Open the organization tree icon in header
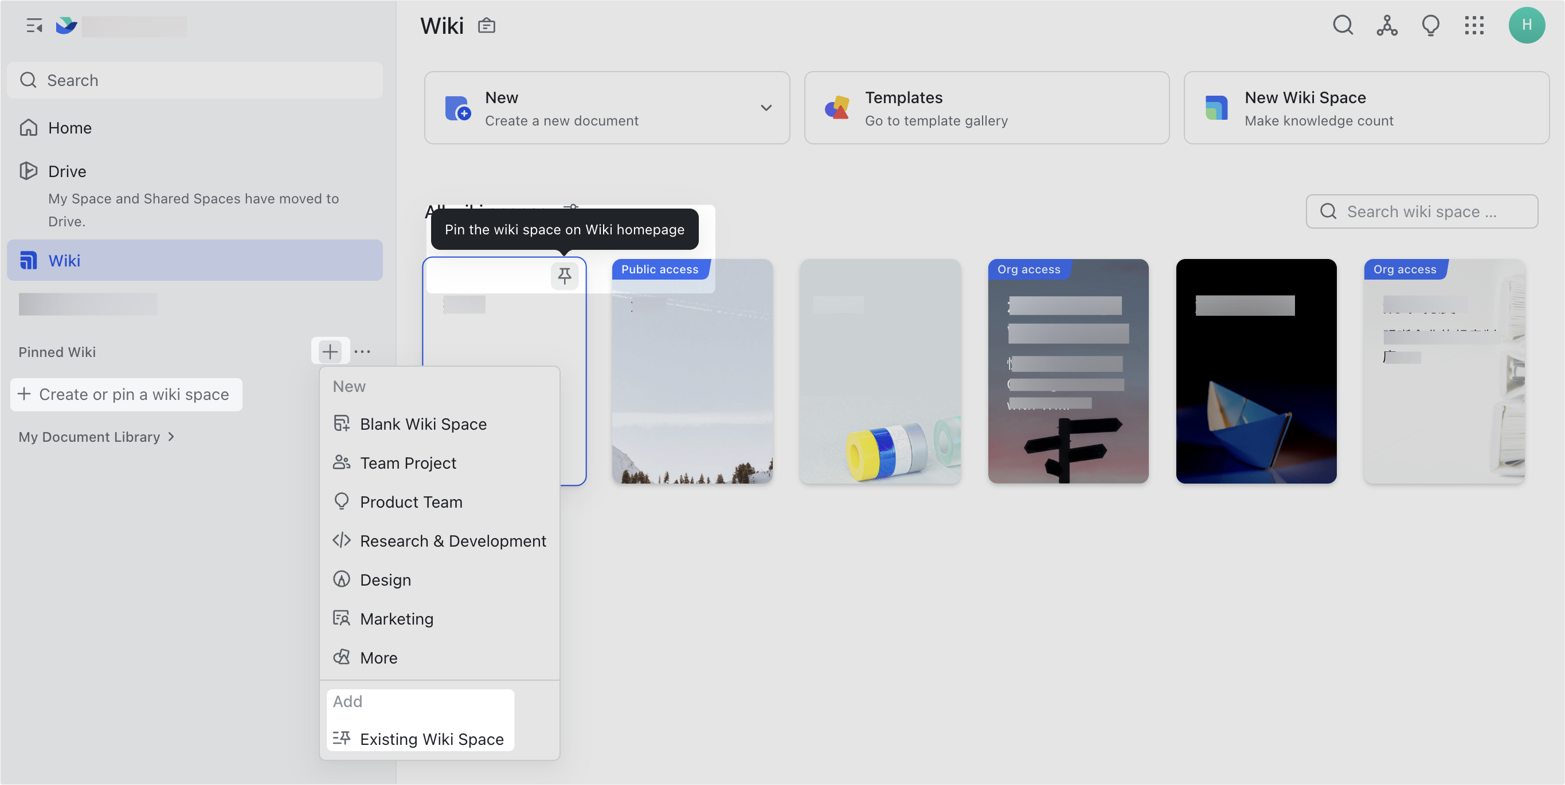 coord(1387,26)
